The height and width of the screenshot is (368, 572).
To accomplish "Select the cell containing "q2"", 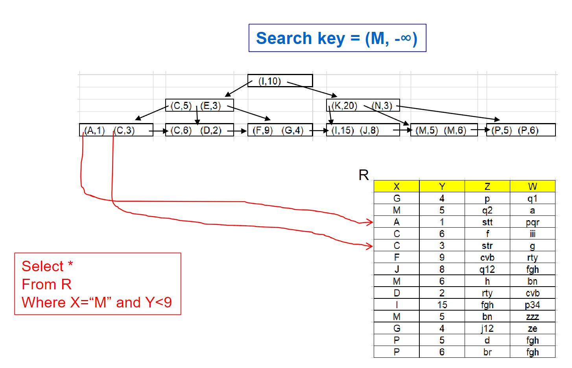I will click(x=487, y=210).
